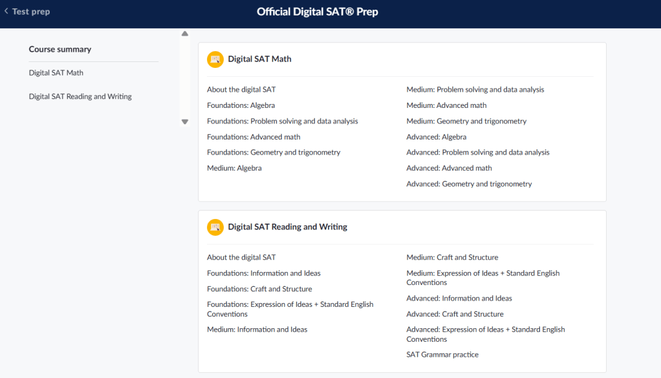Open Foundations: Information and Ideas link

point(263,273)
